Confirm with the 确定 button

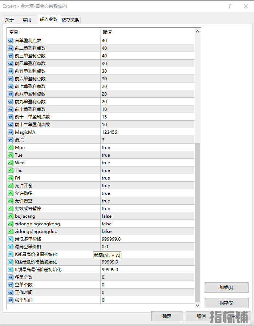click(x=167, y=316)
